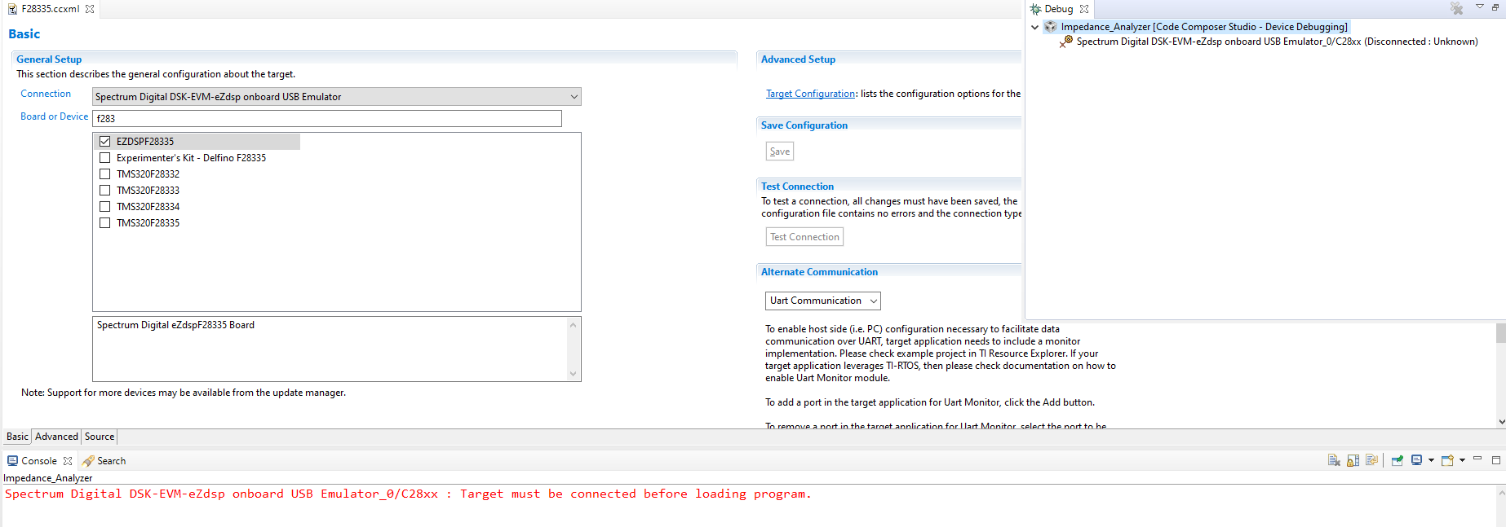Uncheck the EZDSPF28335 board checkbox

[x=104, y=141]
